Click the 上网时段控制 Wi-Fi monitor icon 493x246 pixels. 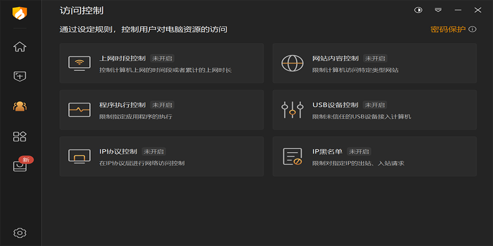pyautogui.click(x=79, y=64)
